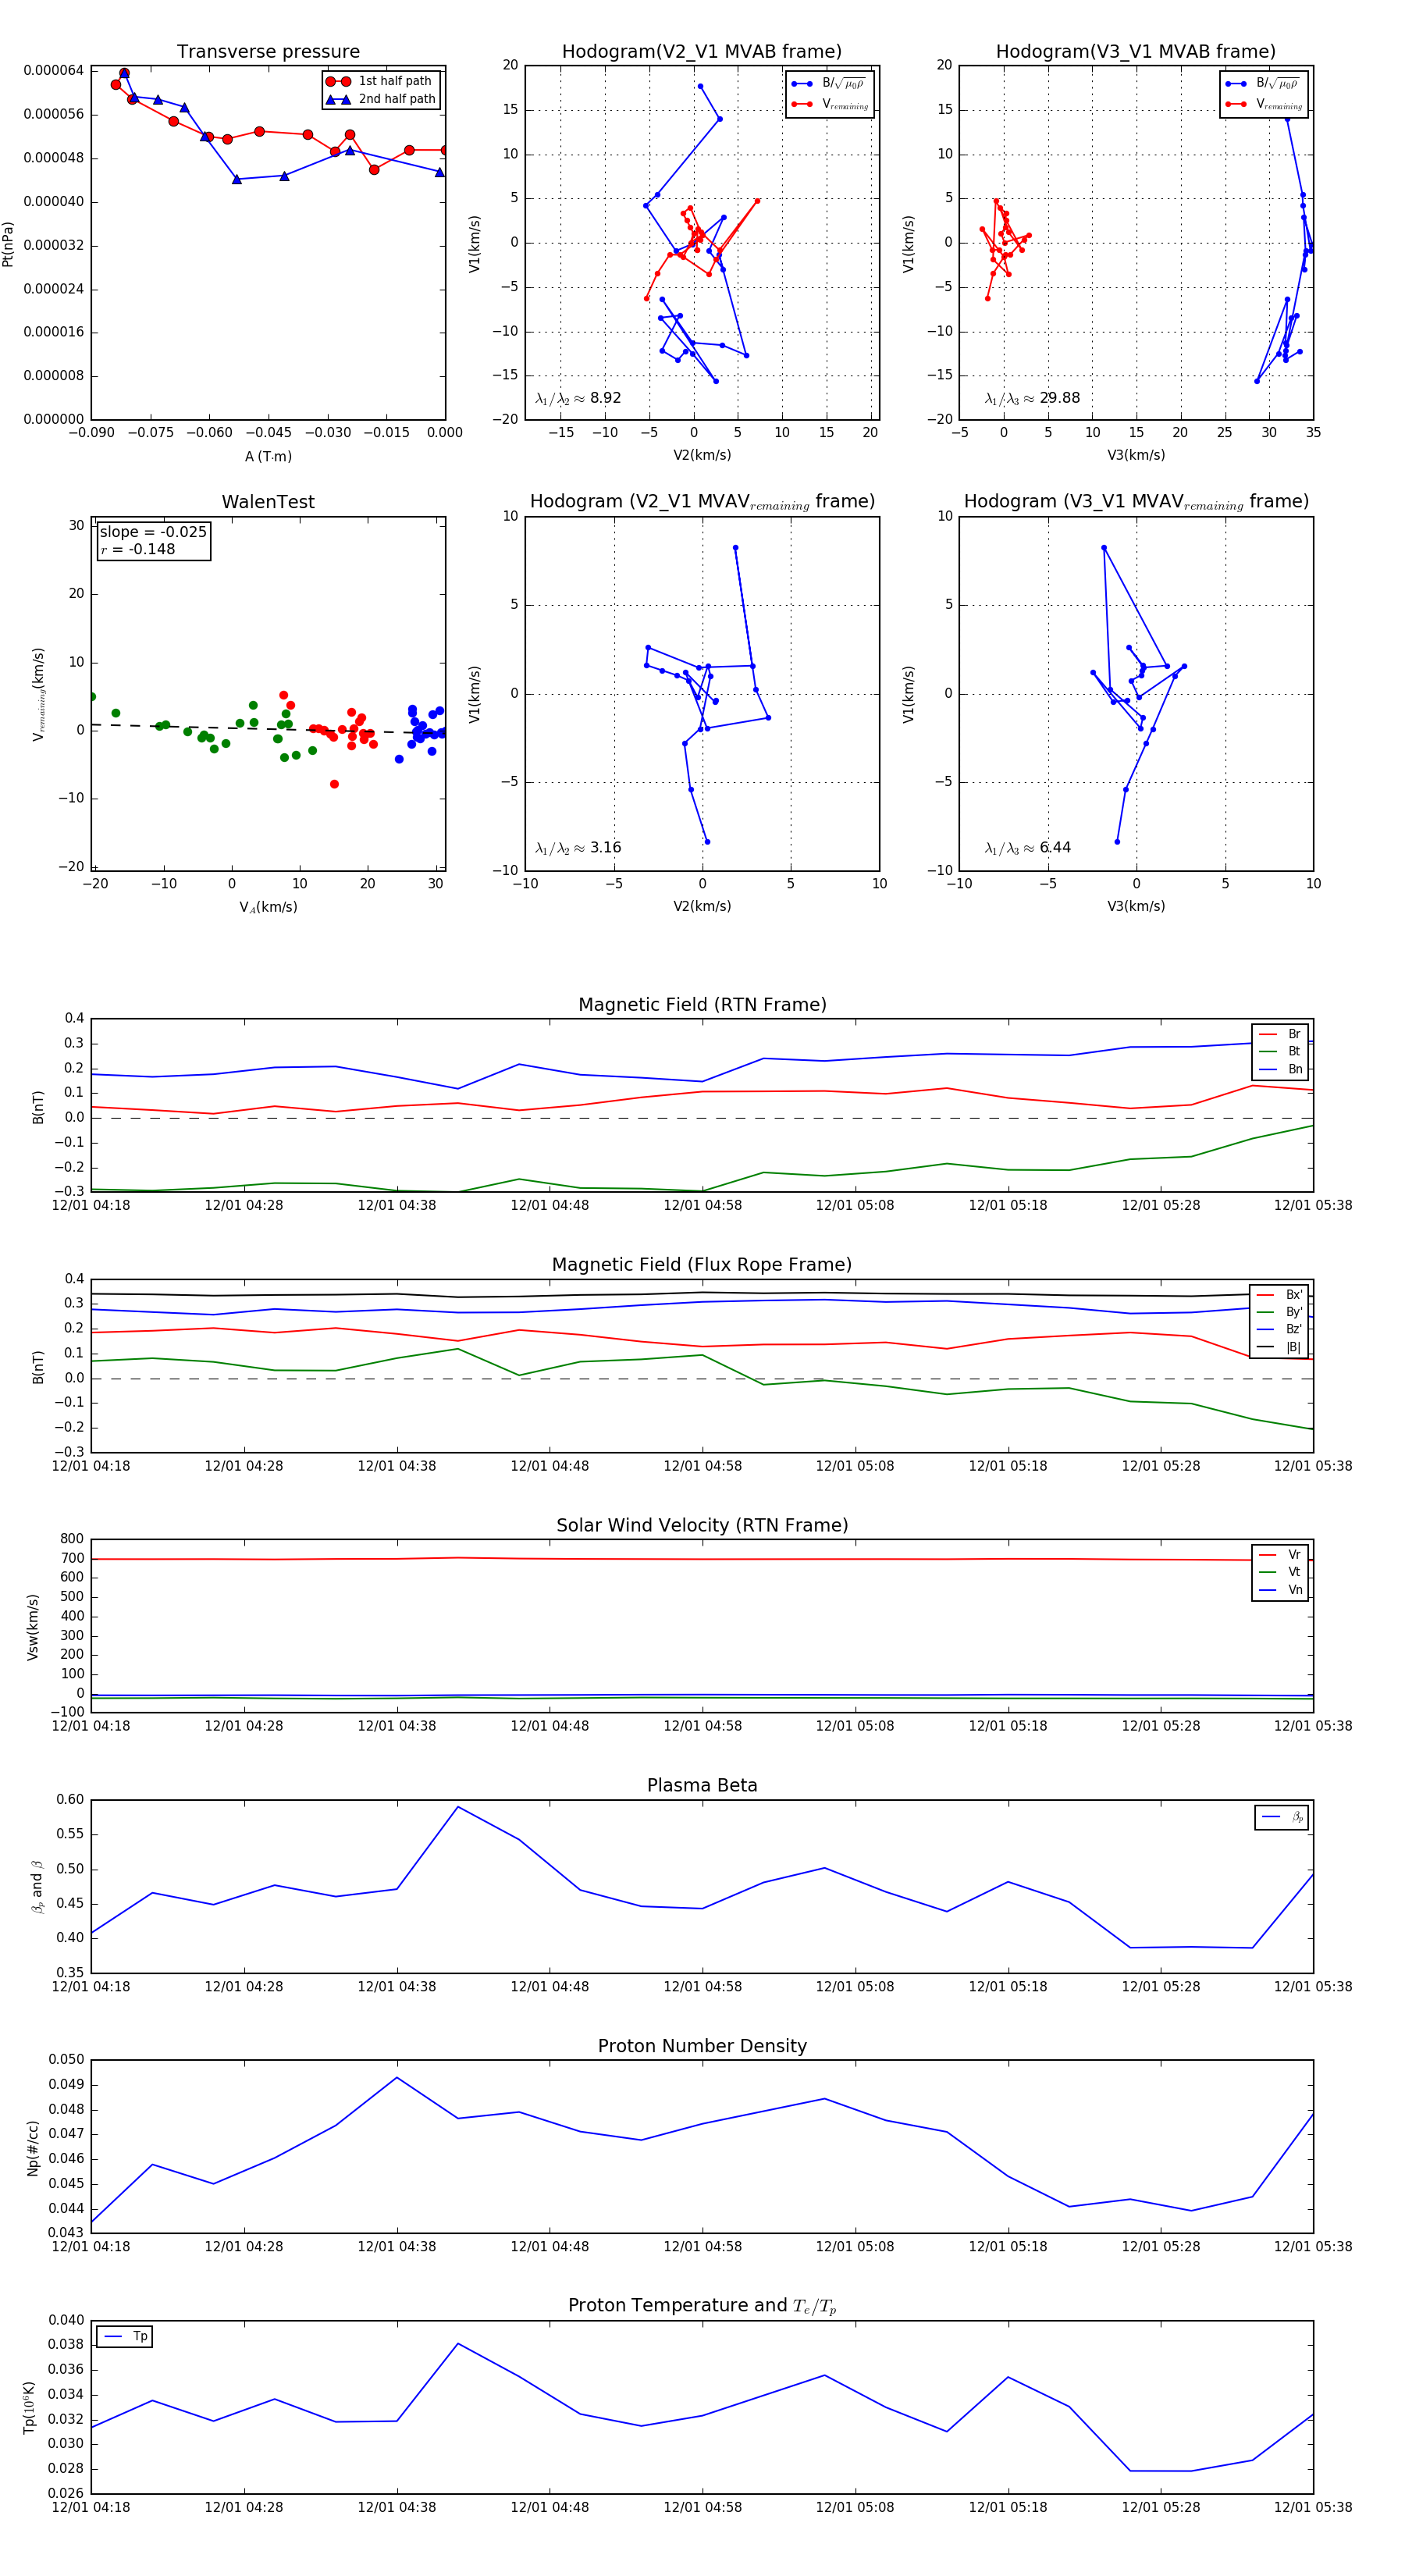Click the "Magnetic Field (RTN Frame)" title
Screen dimensions: 1405x2576
click(x=702, y=1005)
